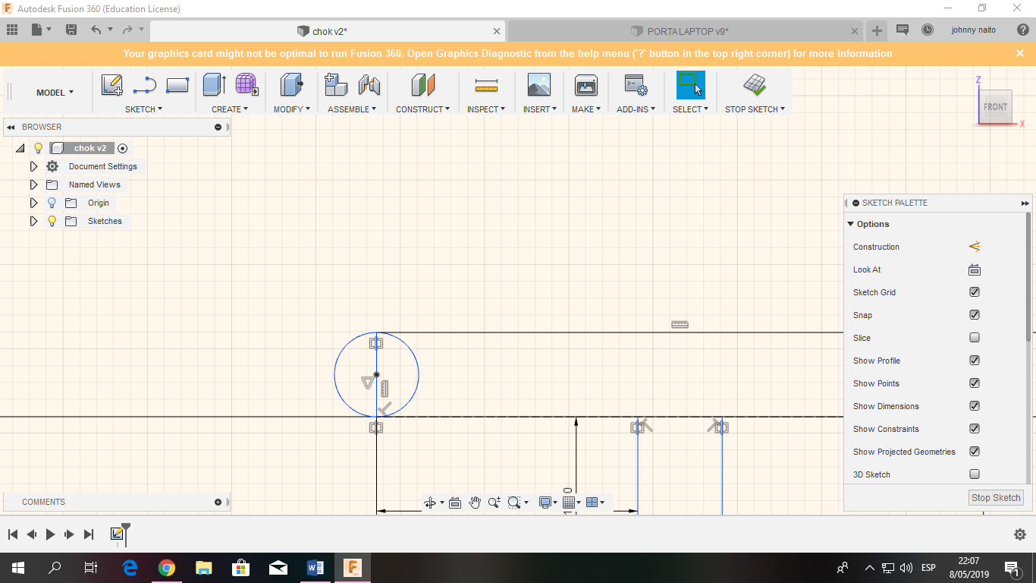This screenshot has height=583, width=1036.
Task: Play the timeline animation
Action: [x=50, y=534]
